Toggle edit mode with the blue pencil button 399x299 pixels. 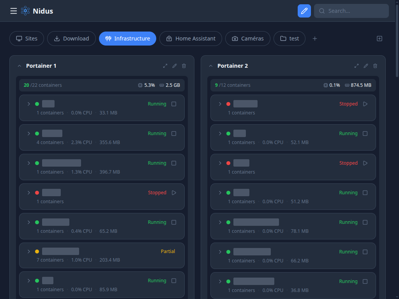click(304, 11)
